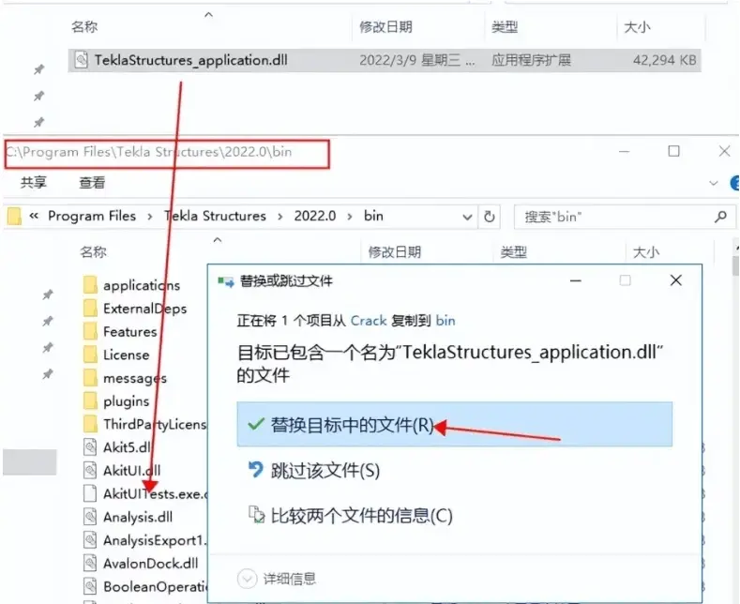Image resolution: width=740 pixels, height=604 pixels.
Task: Open Explorer help icon
Action: (x=734, y=183)
